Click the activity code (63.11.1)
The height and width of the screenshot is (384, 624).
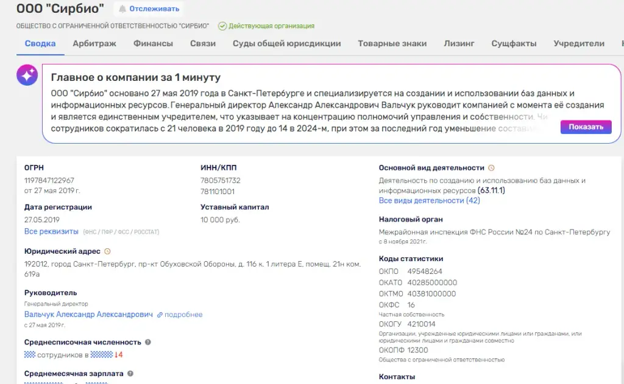point(491,190)
